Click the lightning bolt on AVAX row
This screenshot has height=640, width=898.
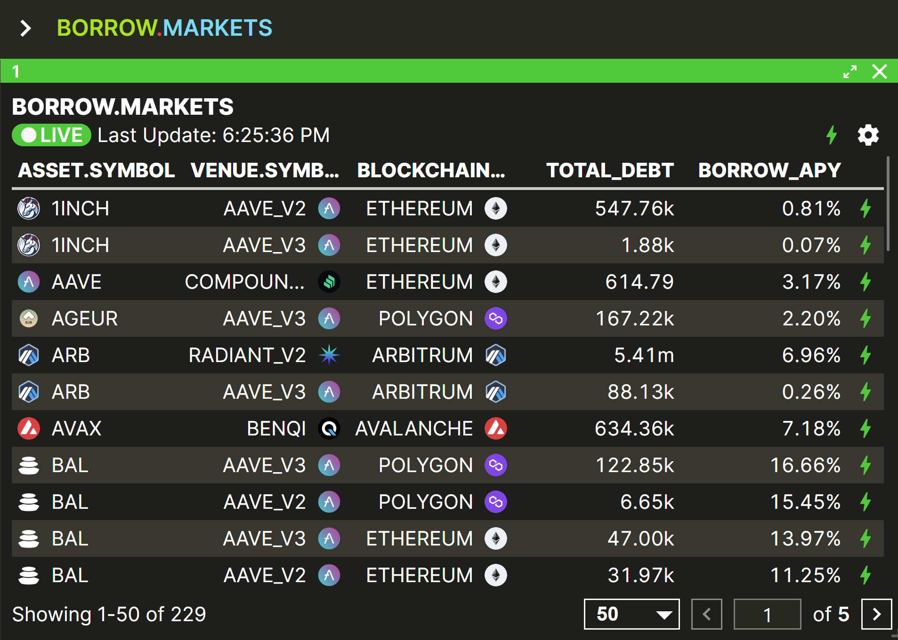pyautogui.click(x=866, y=428)
